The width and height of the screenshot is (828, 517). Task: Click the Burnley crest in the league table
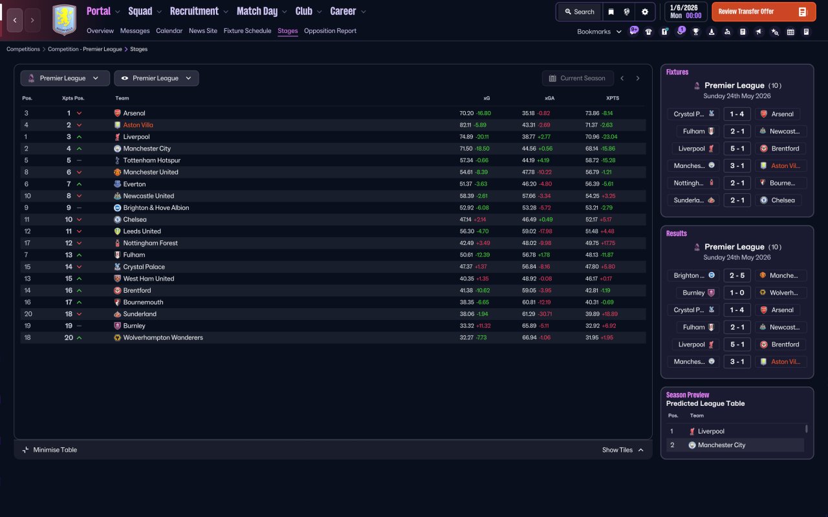[117, 326]
